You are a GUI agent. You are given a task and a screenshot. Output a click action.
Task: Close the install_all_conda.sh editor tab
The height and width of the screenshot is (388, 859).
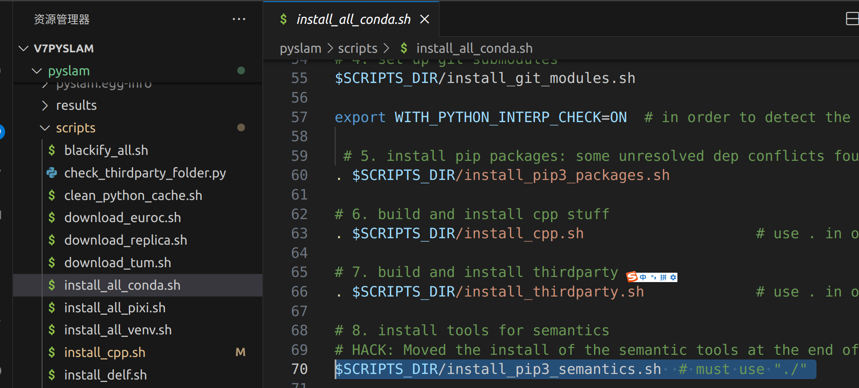424,19
